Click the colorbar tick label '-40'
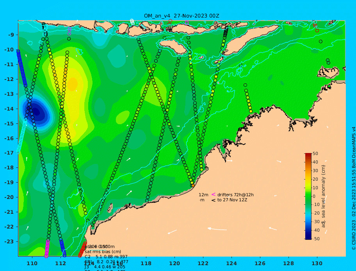356x271 pixels. [316, 230]
